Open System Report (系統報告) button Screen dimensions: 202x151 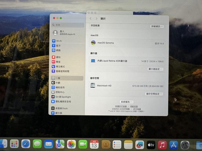126,102
